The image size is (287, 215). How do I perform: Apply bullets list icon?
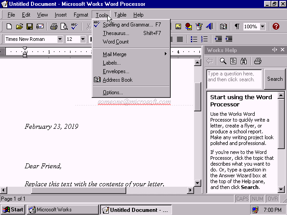click(194, 39)
